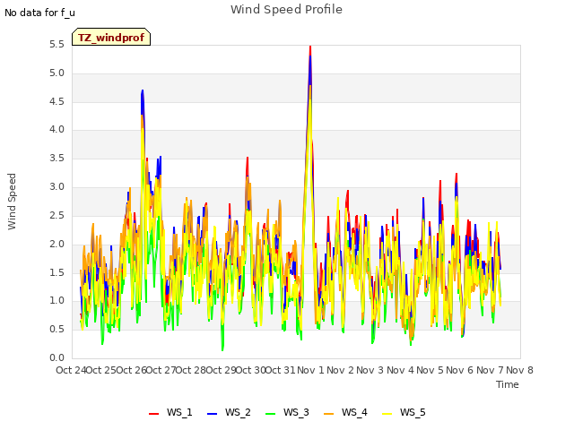
Task: Toggle the WS_1 legend label
Action: point(179,412)
